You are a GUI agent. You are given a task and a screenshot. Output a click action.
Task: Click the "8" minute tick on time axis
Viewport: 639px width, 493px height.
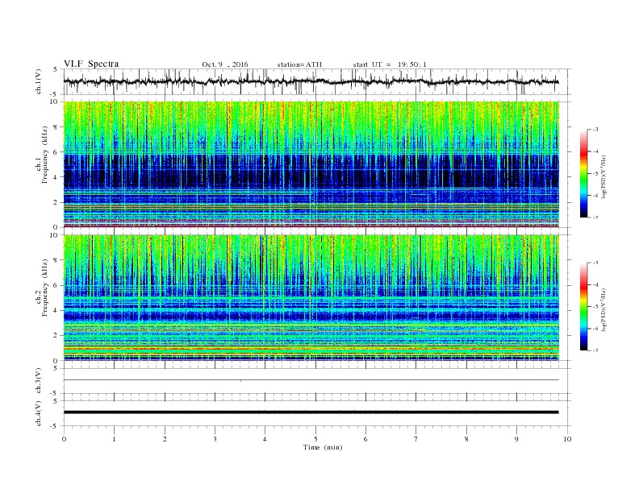[466, 439]
